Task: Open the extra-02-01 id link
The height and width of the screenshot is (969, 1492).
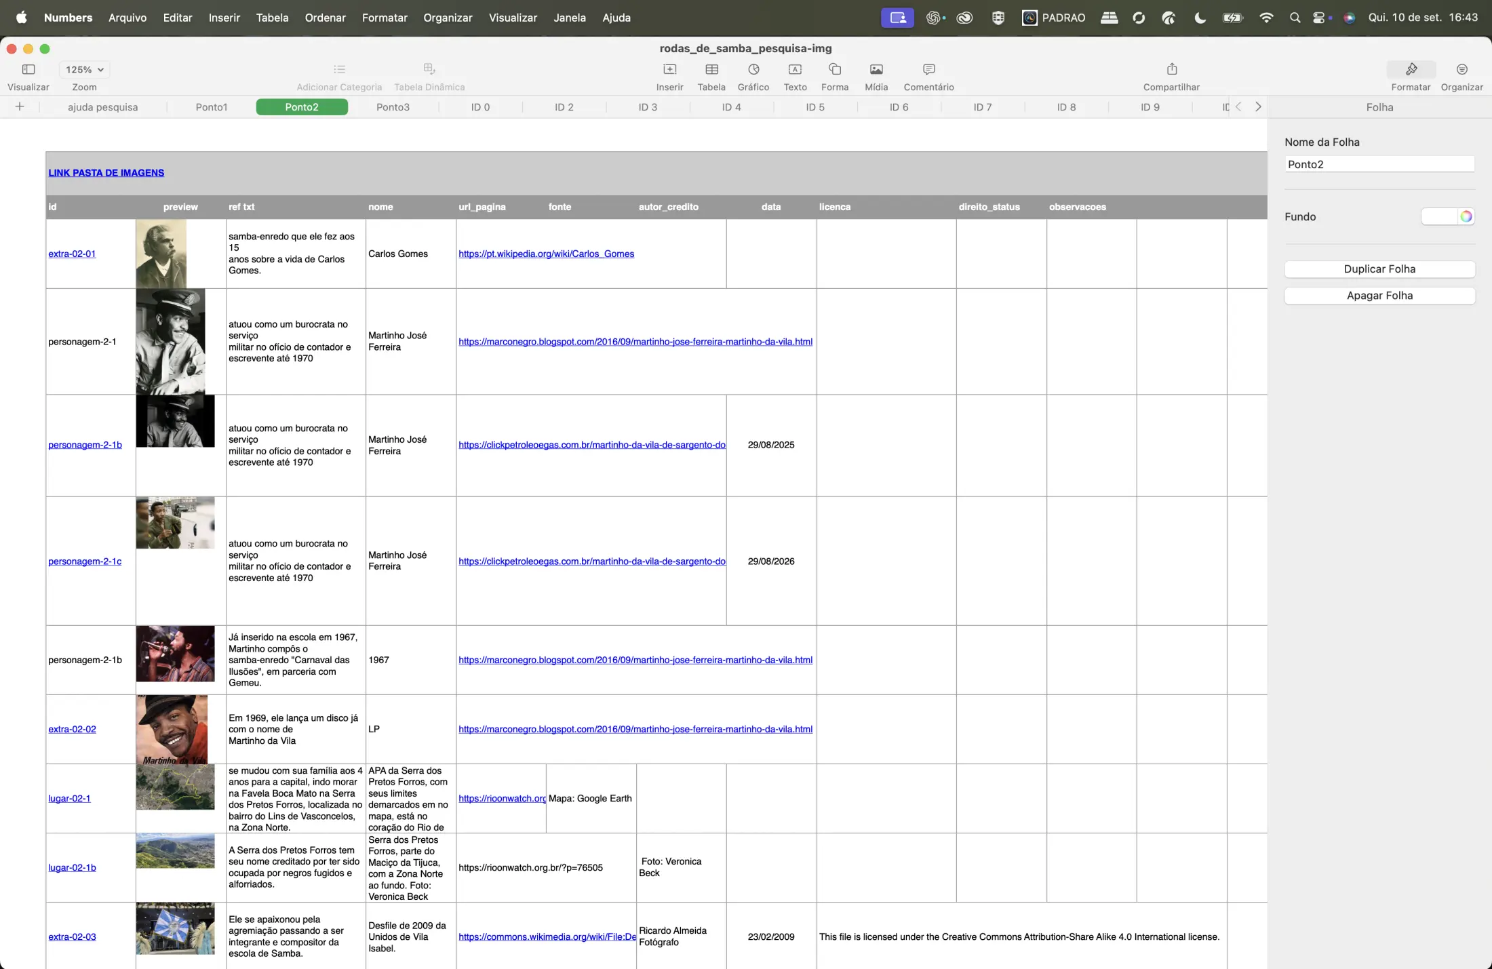Action: (72, 254)
